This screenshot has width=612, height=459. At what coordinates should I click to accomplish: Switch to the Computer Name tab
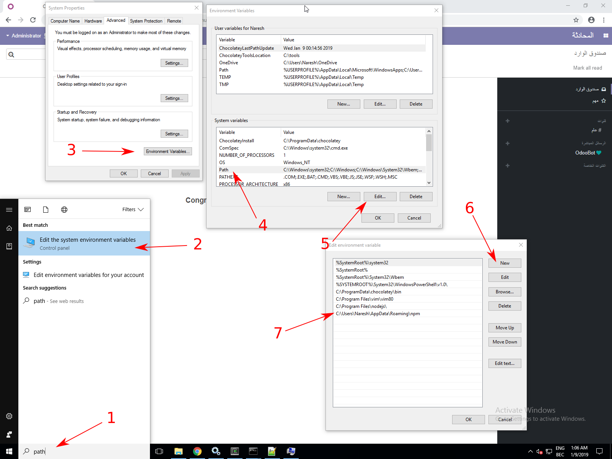pos(65,21)
